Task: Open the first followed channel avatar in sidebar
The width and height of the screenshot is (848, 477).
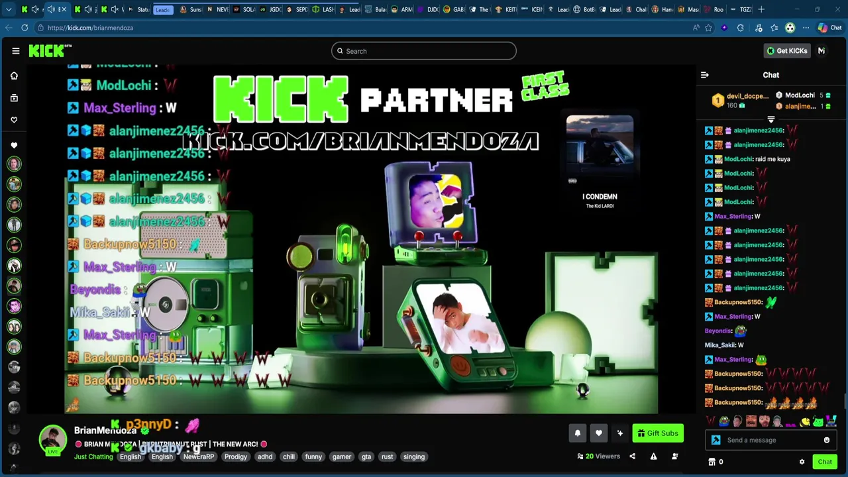Action: click(x=14, y=164)
